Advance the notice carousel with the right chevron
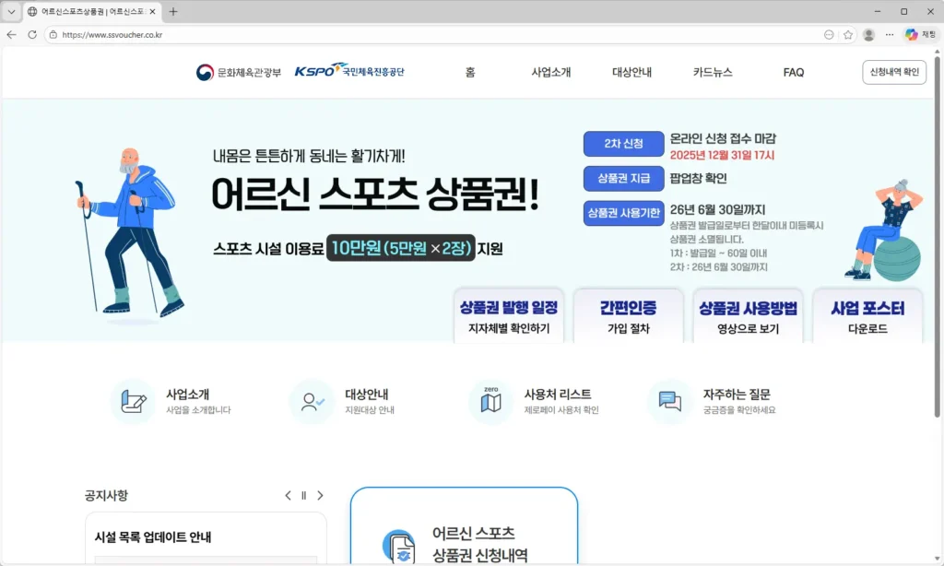This screenshot has height=566, width=944. [320, 495]
